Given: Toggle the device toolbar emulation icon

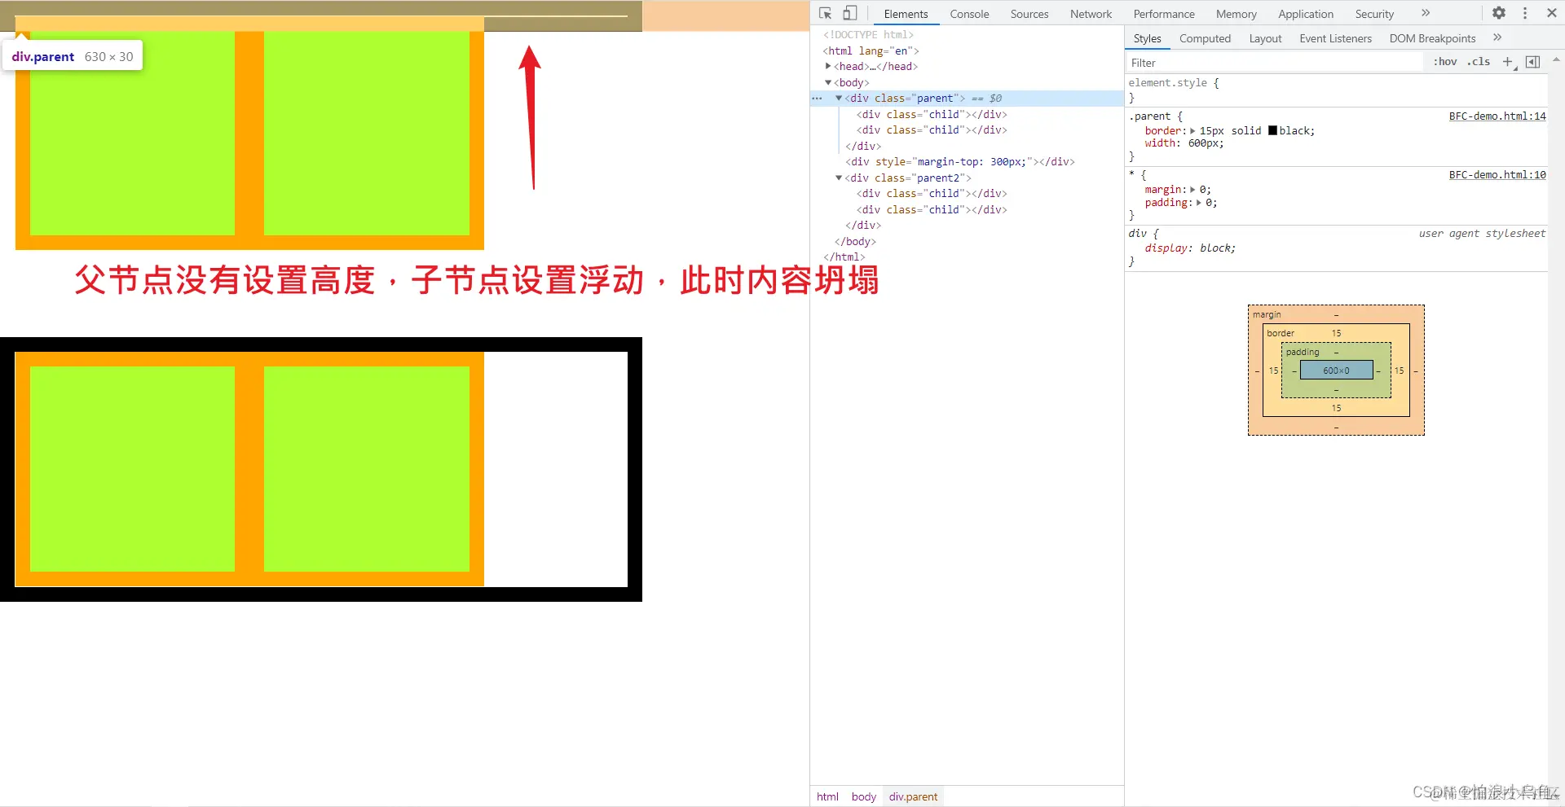Looking at the screenshot, I should pos(850,13).
